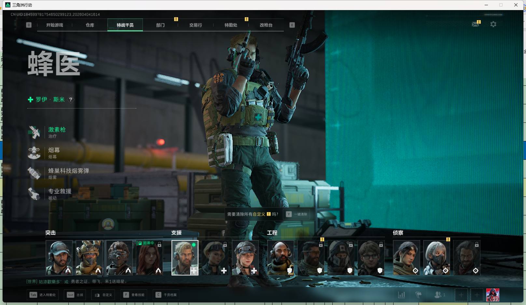The height and width of the screenshot is (305, 526).
Task: Click the 查看技能 button
Action: 134,295
